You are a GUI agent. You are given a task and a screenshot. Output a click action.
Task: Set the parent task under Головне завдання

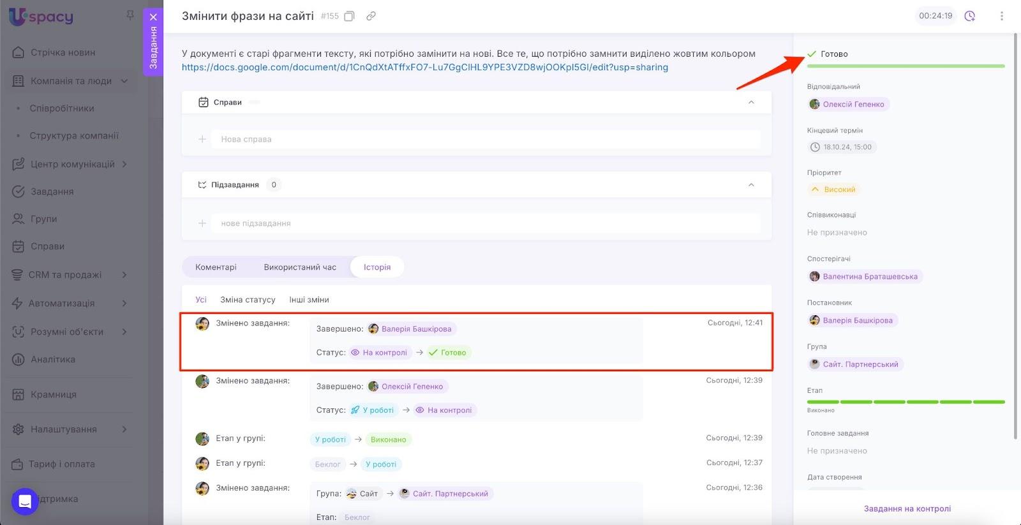point(837,451)
